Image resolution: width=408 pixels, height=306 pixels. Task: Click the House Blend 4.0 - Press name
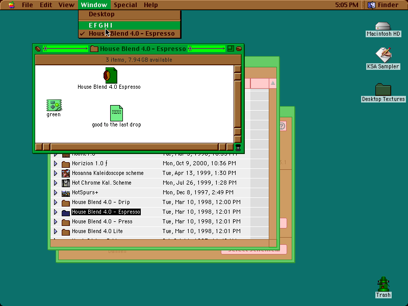tap(102, 221)
